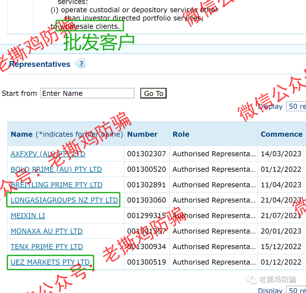The image size is (306, 293).
Task: Open TENX PRIME PTY LTD link
Action: click(x=47, y=247)
